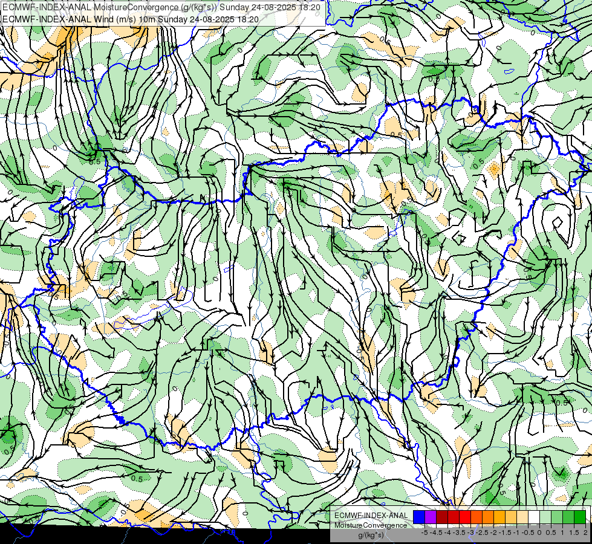The height and width of the screenshot is (544, 592).
Task: Click the darkest green legend swatch before 2
Action: pos(579,517)
